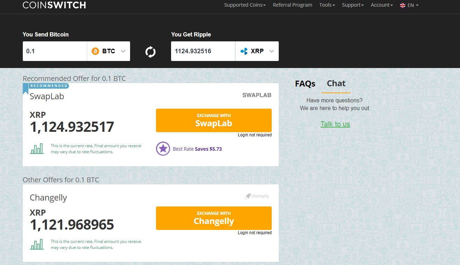This screenshot has height=265, width=460.
Task: Click the UK flag language icon
Action: [x=402, y=5]
